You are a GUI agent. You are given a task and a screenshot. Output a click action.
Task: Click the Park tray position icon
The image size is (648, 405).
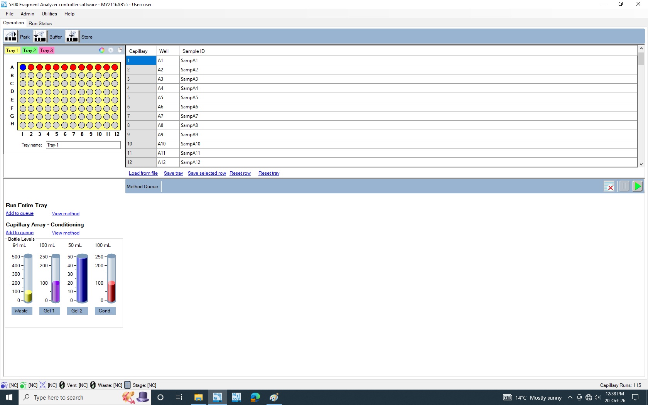(11, 37)
